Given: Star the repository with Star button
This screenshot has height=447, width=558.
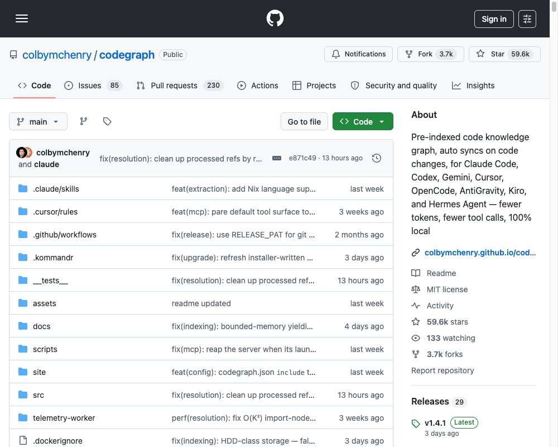Looking at the screenshot, I should point(504,54).
